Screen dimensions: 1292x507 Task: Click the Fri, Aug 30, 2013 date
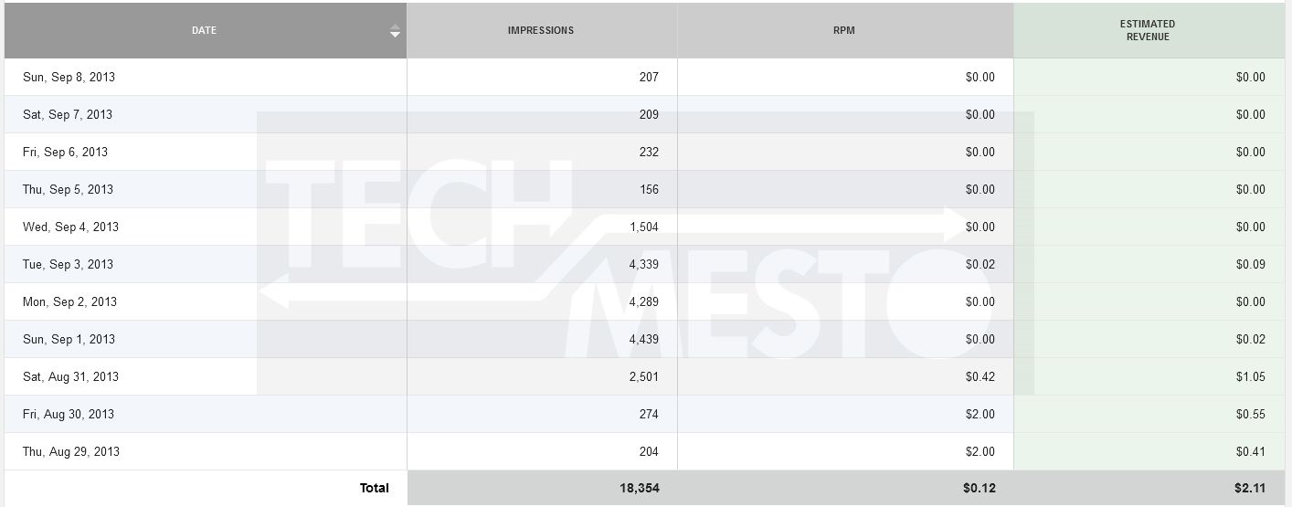point(69,414)
